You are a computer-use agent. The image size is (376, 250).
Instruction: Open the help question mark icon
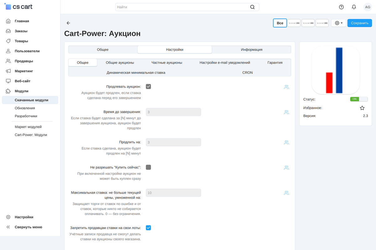tap(342, 7)
